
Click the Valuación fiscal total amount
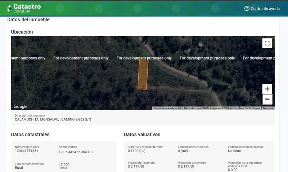tap(136, 167)
